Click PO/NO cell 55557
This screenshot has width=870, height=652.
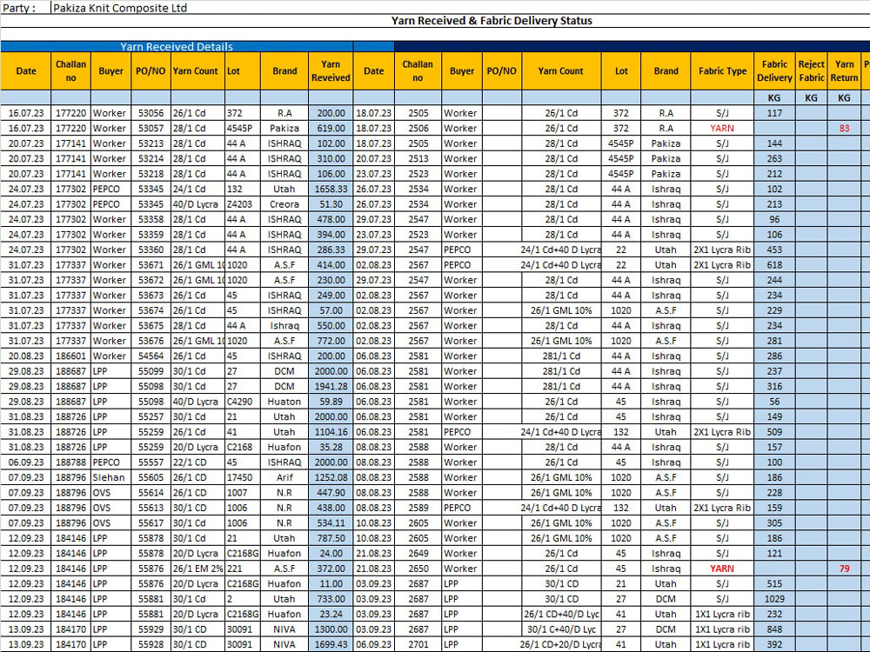(151, 462)
